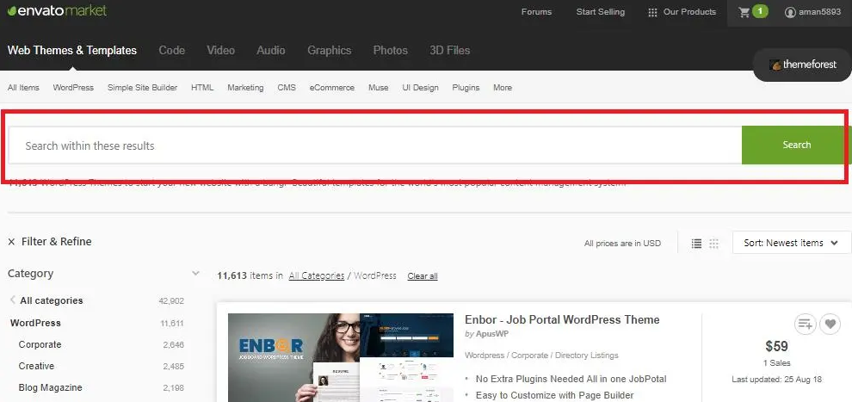This screenshot has height=402, width=852.
Task: Click the Clear all link
Action: [x=423, y=276]
